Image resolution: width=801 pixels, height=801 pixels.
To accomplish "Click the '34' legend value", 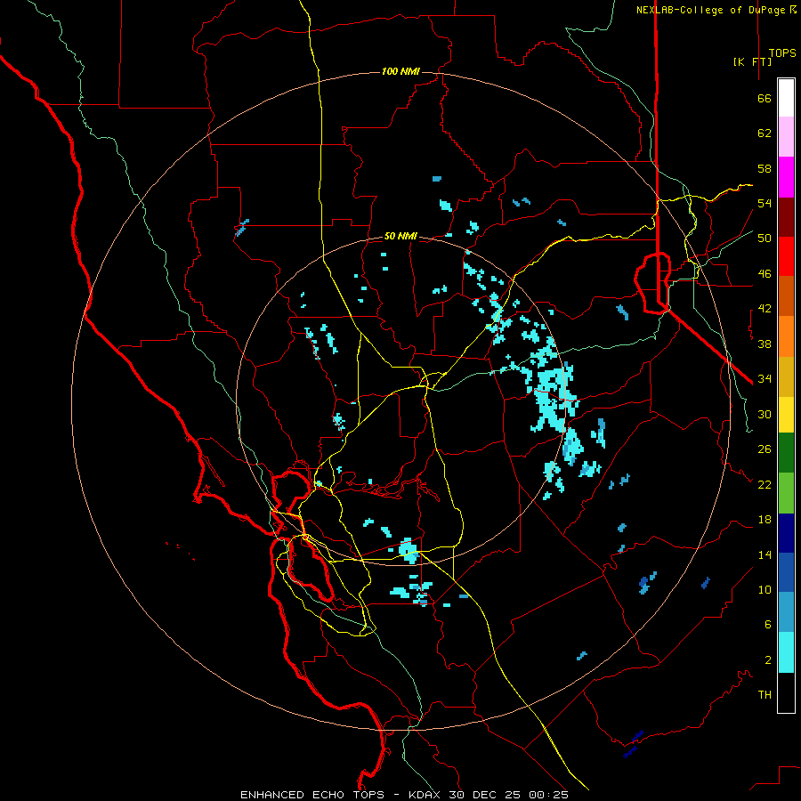I will [x=765, y=379].
